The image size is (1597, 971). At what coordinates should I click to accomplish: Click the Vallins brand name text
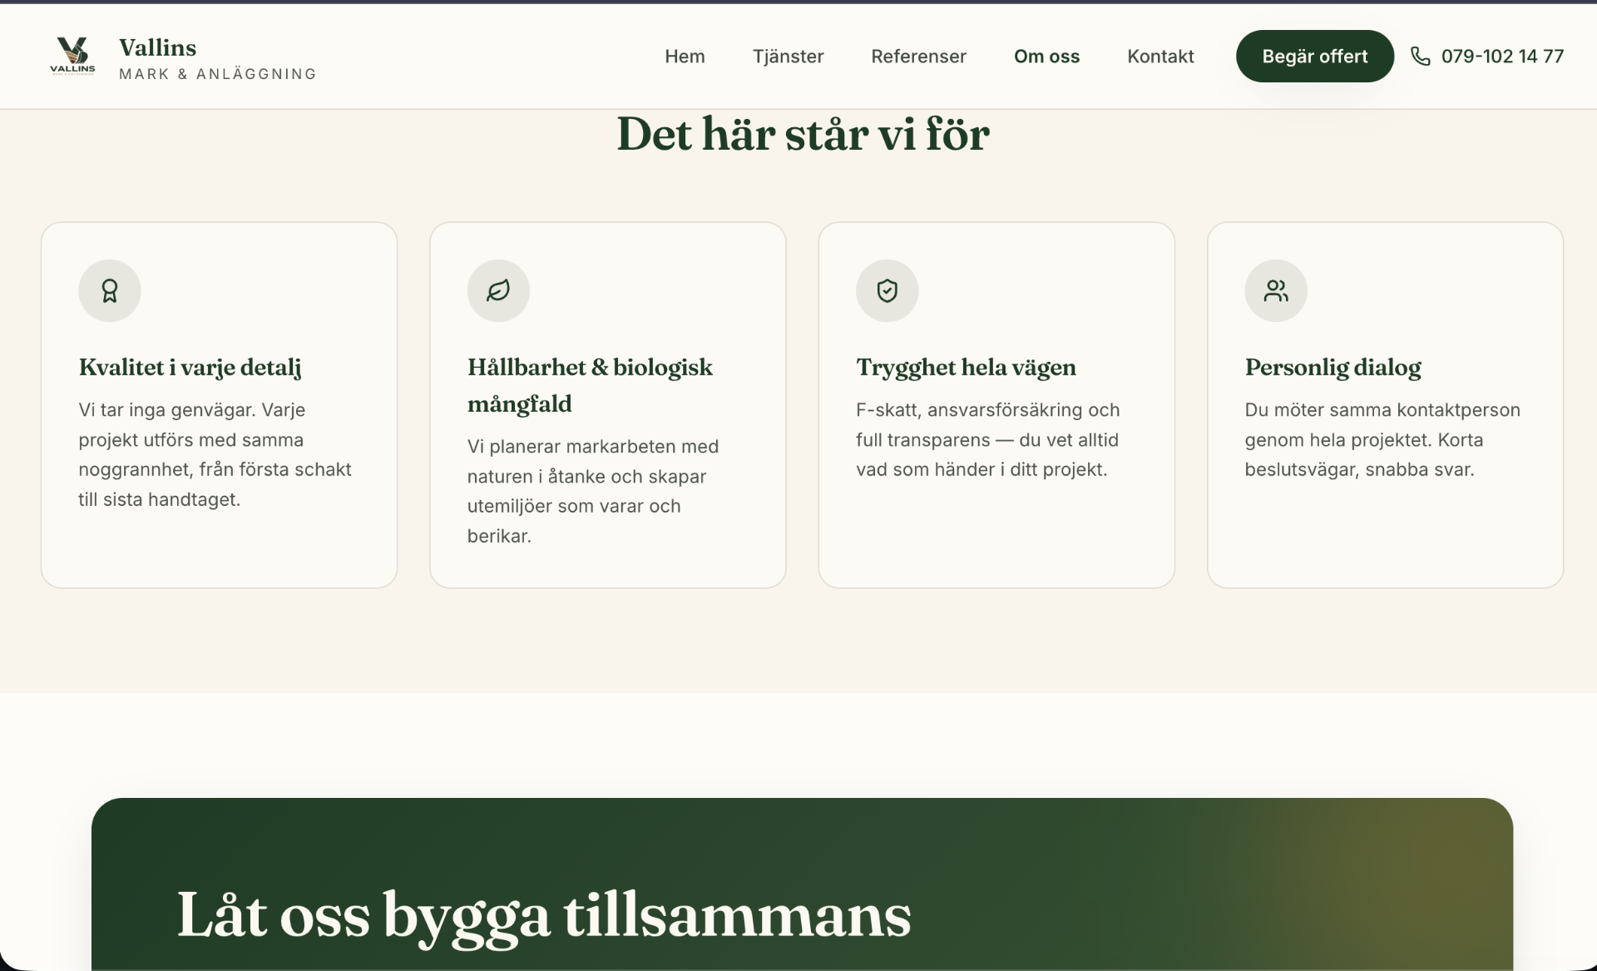(x=157, y=47)
